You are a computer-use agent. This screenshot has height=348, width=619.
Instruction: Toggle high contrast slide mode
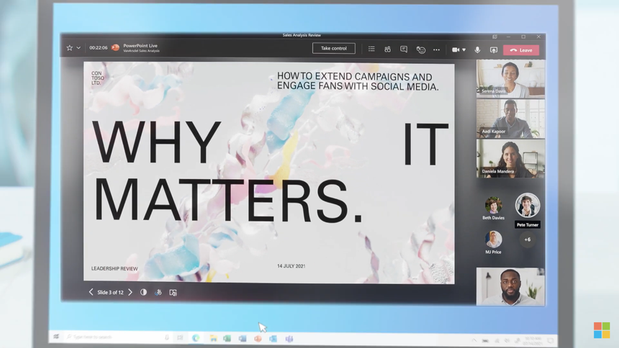pyautogui.click(x=143, y=293)
